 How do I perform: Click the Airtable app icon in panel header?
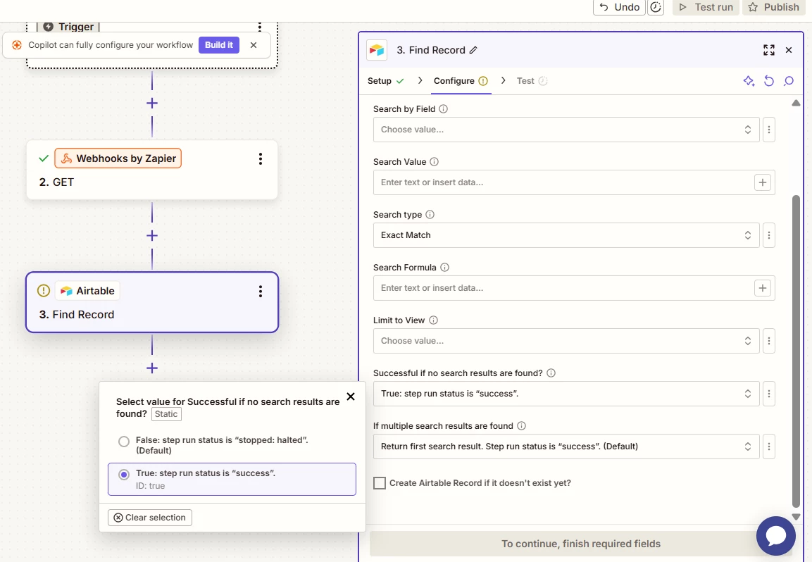click(x=377, y=50)
